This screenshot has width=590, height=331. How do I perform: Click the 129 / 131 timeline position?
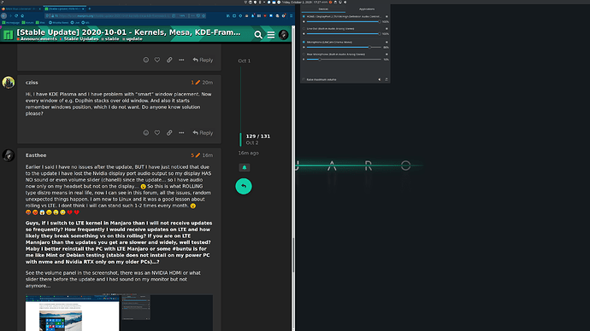pyautogui.click(x=258, y=136)
